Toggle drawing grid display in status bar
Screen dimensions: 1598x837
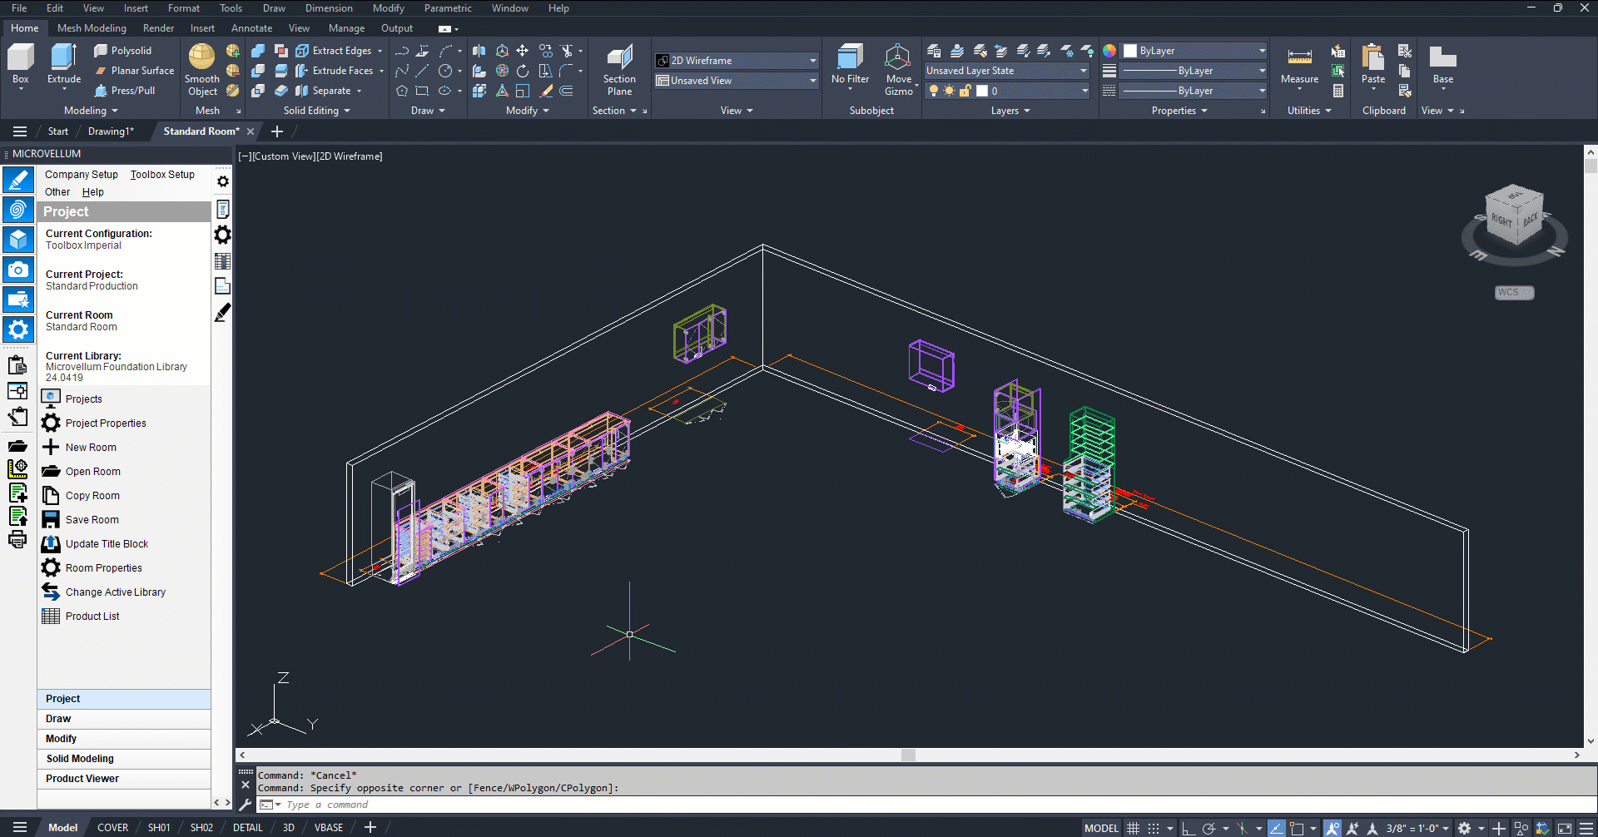(1133, 828)
